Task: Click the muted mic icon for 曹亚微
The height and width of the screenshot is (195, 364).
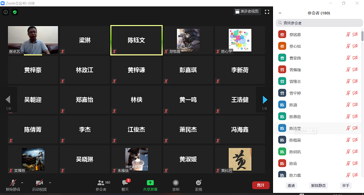Action: (348, 58)
